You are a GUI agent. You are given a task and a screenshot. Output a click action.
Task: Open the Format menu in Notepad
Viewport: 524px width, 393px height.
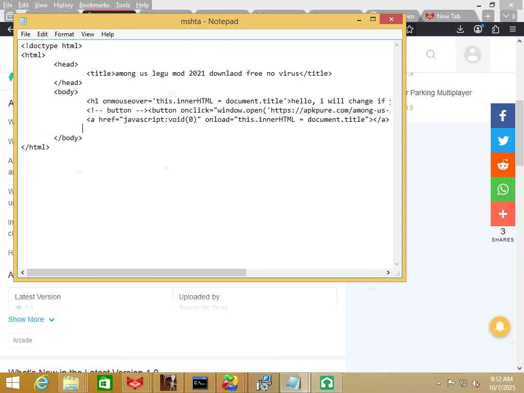64,34
